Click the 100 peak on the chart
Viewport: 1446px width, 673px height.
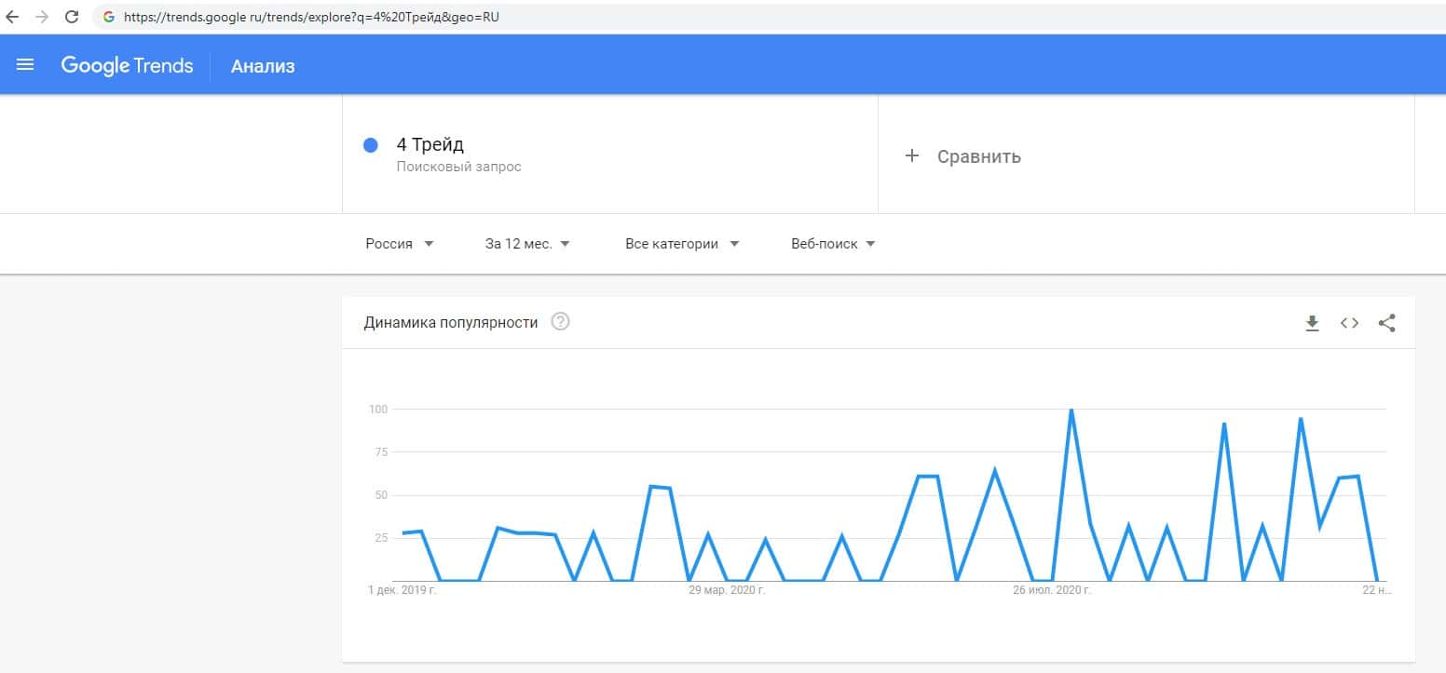tap(1071, 411)
